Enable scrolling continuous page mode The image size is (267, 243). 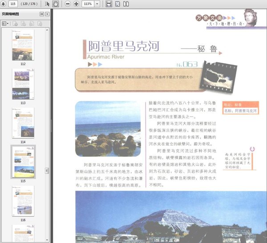coord(109,4)
